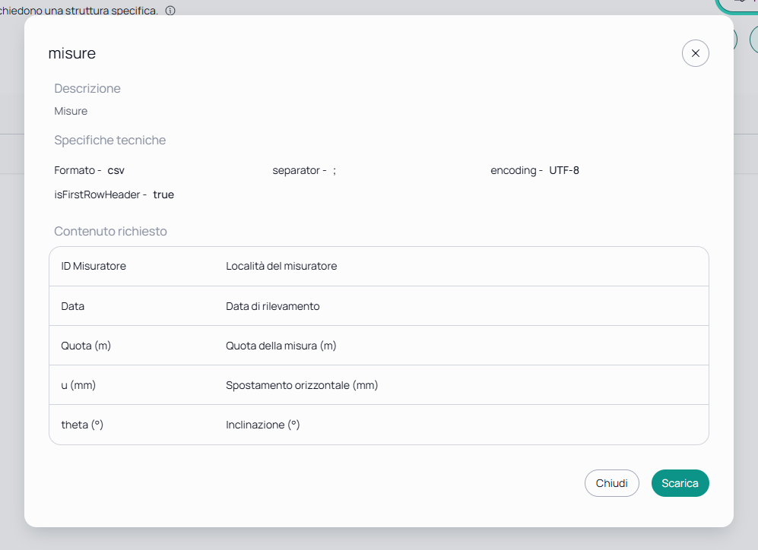758x550 pixels.
Task: Click the 'Specifiche tecniche' heading
Action: pyautogui.click(x=109, y=140)
